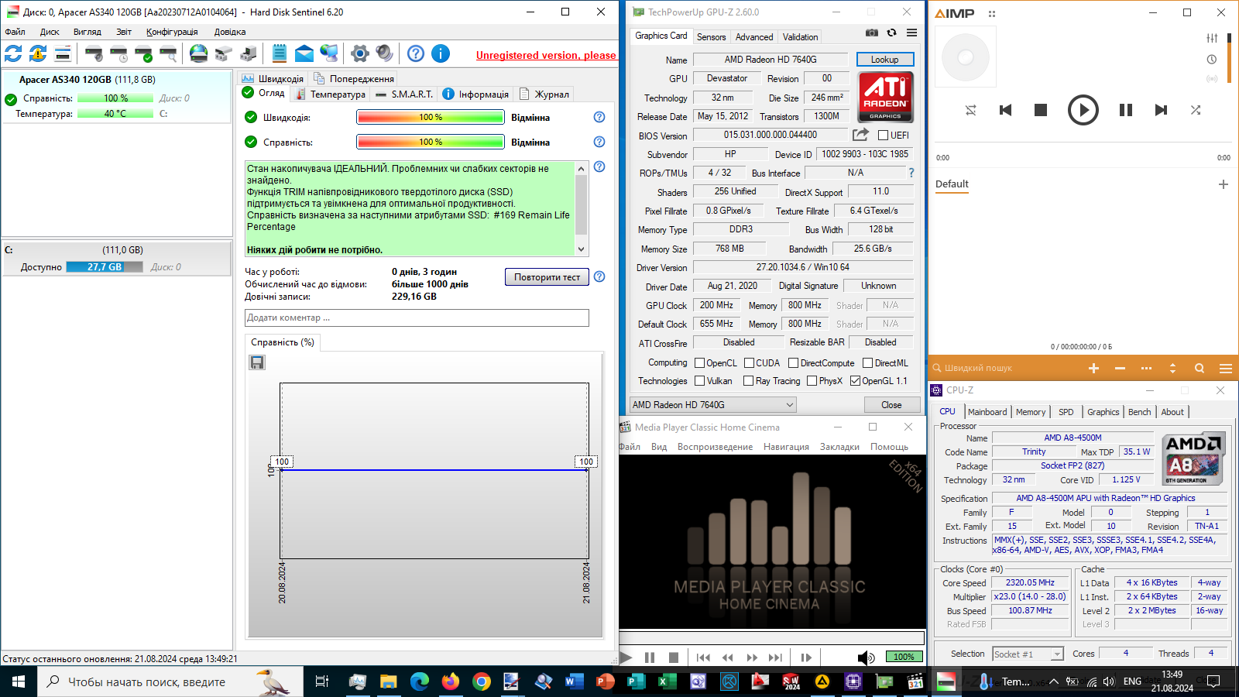Show hidden tray icons chevron
This screenshot has height=697, width=1239.
click(1054, 682)
